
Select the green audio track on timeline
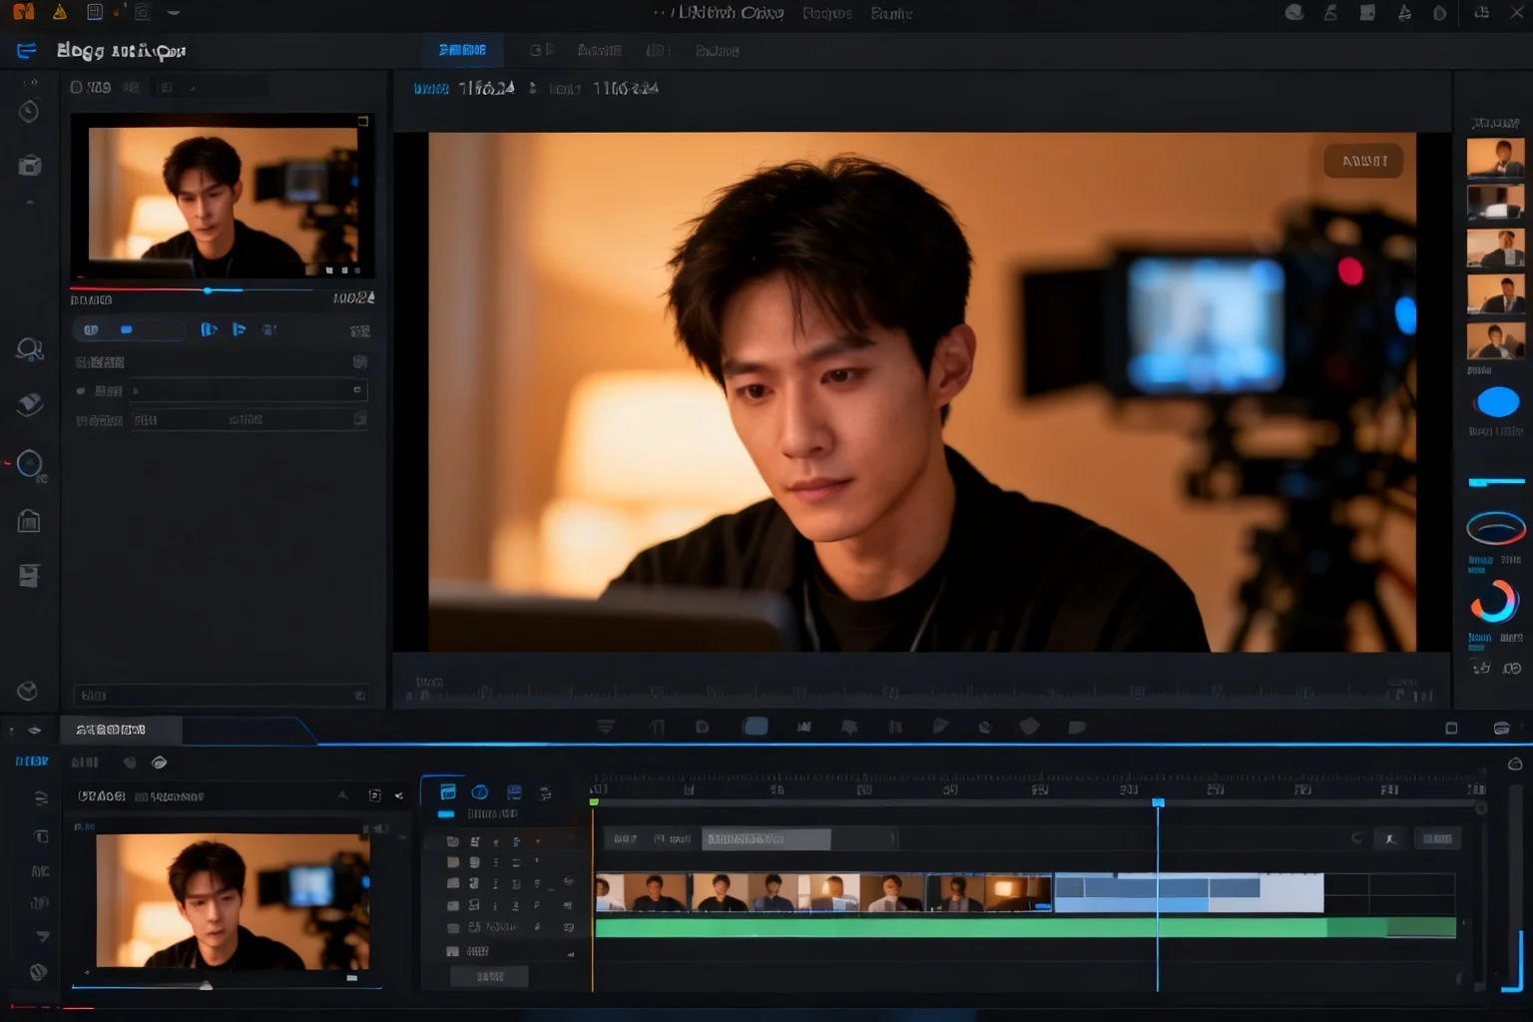(x=1025, y=927)
